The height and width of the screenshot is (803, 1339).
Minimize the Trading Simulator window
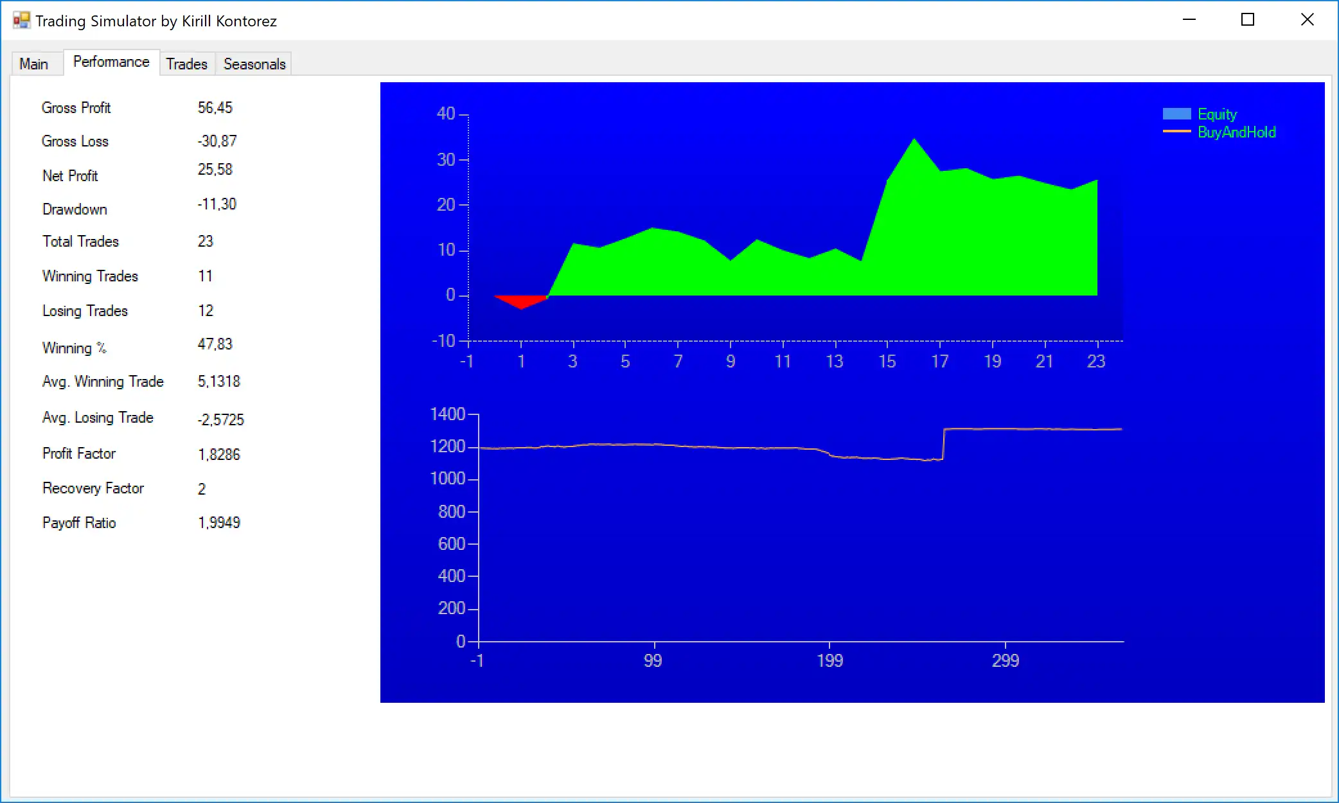point(1189,20)
